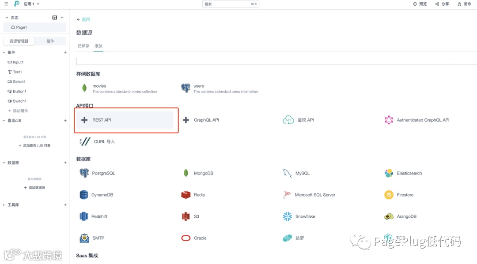Select the movies sample database
The image size is (477, 264).
(119, 88)
